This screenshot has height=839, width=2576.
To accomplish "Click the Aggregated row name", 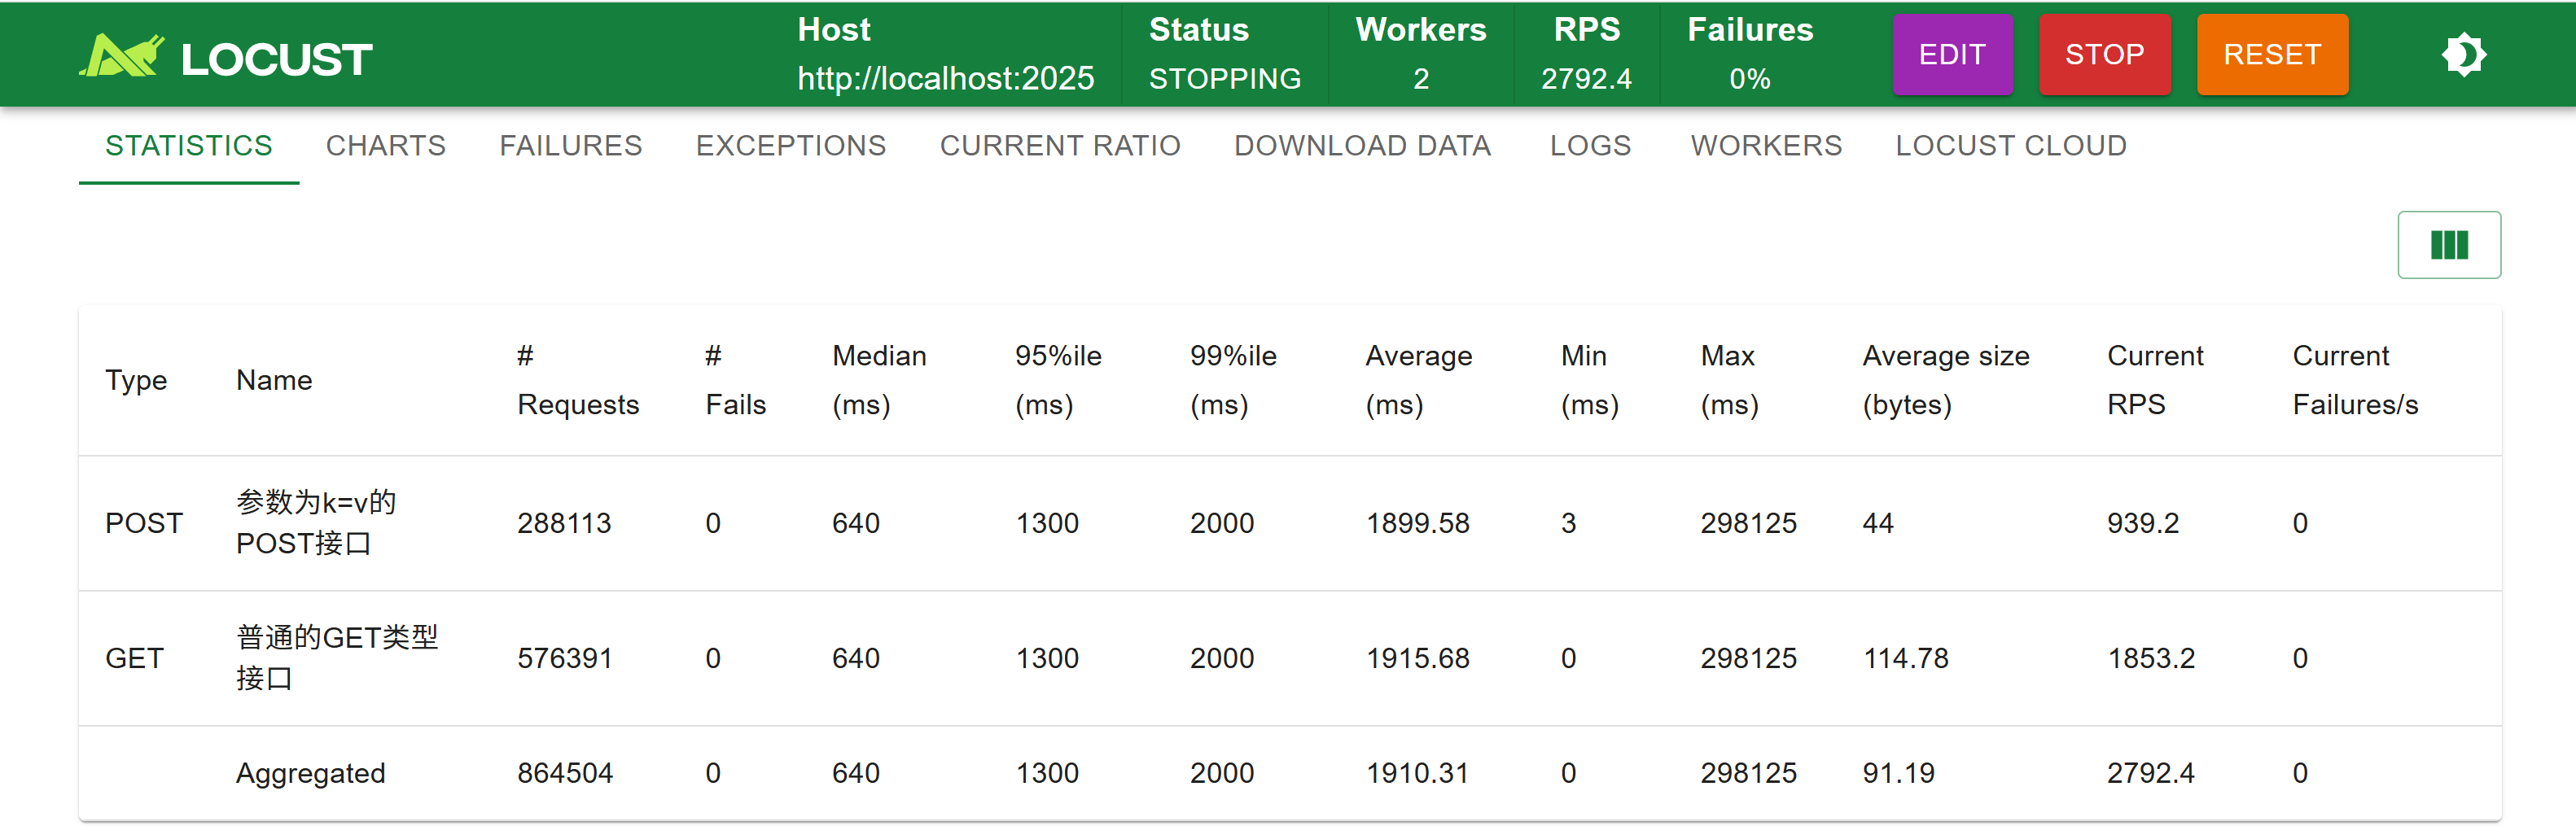I will click(x=310, y=773).
